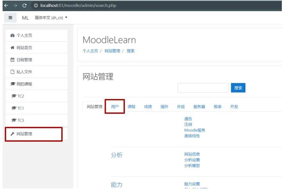Click the localhost:81 URL in the address bar
The height and width of the screenshot is (191, 286).
tap(78, 5)
